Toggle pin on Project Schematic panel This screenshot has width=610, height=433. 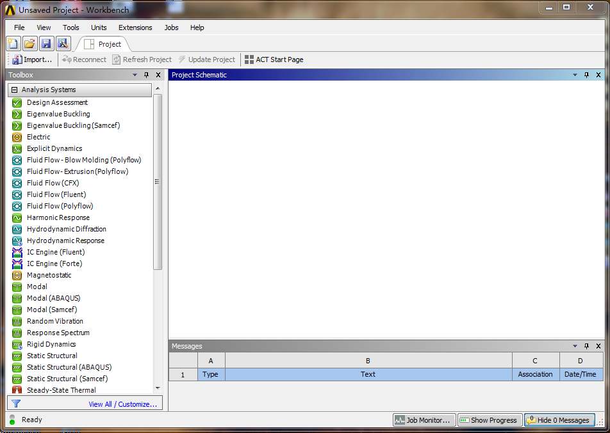coord(587,75)
